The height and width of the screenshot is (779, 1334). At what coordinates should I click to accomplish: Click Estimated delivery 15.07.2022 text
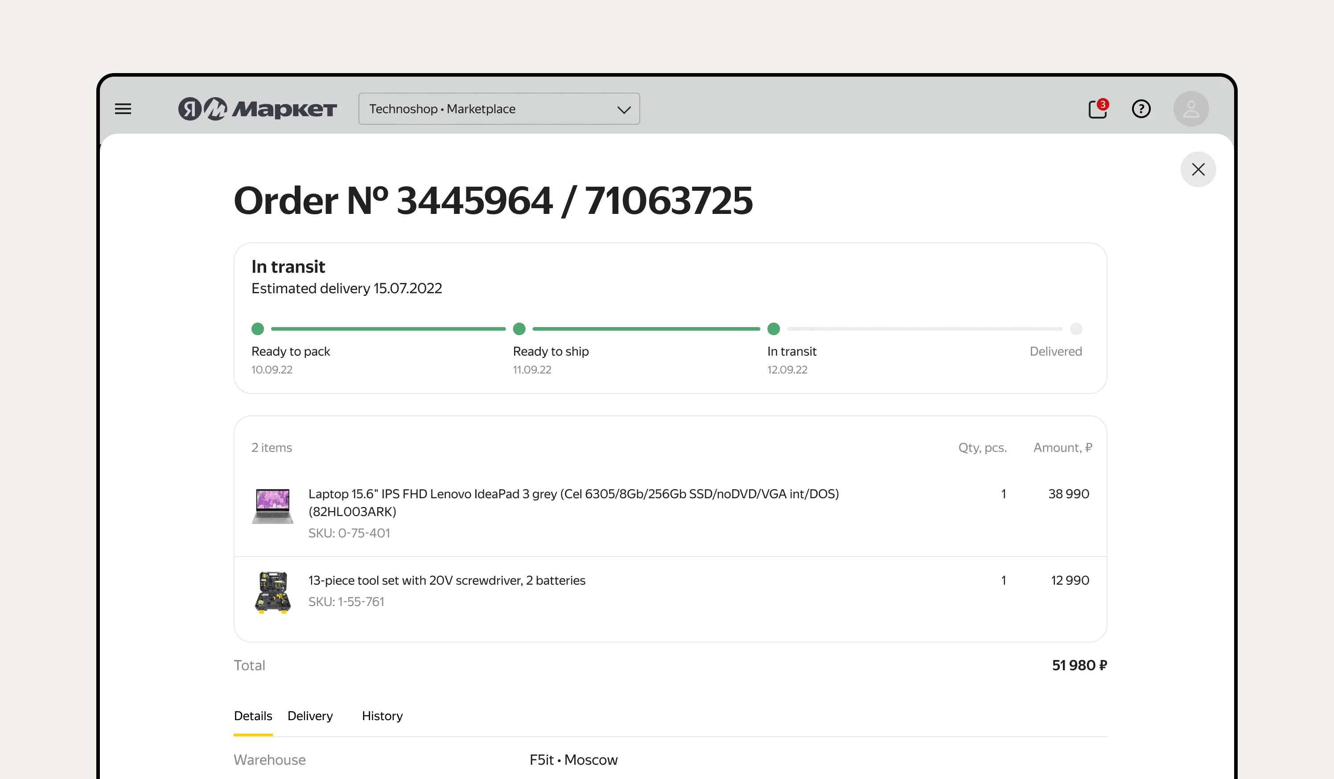347,288
